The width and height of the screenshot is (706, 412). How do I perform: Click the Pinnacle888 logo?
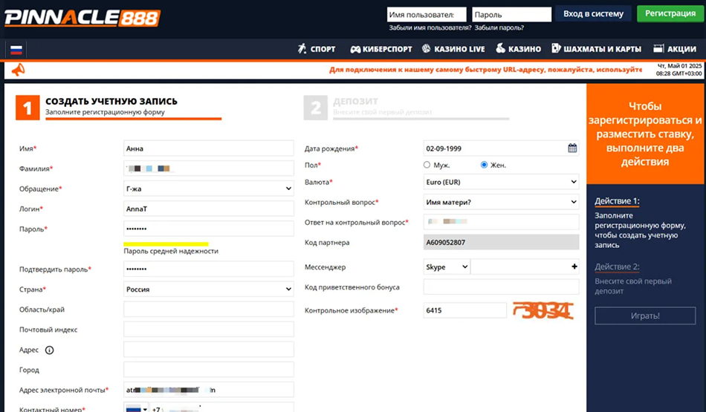pyautogui.click(x=82, y=17)
